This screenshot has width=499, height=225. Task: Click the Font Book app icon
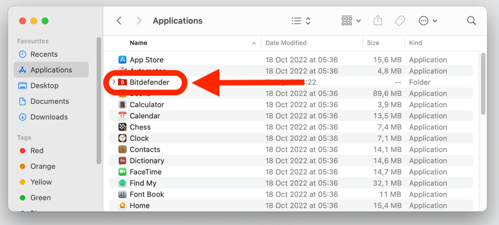coord(122,194)
